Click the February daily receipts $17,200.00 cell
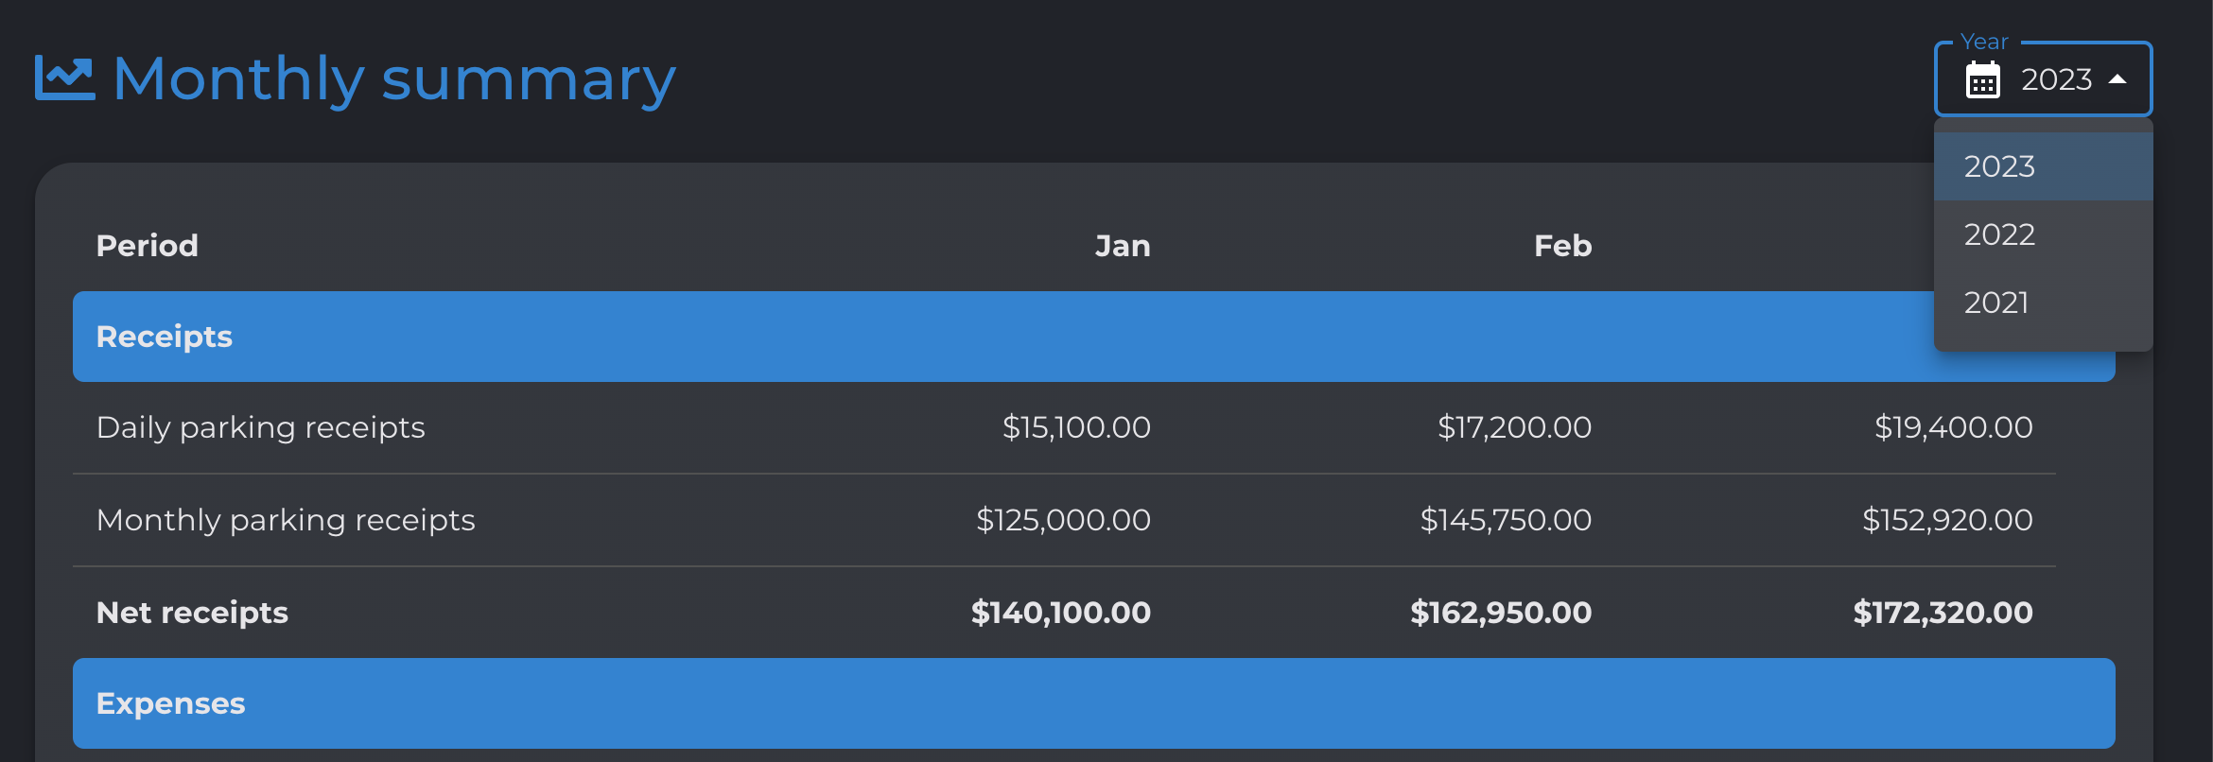Screen dimensions: 2213x762 (1515, 427)
